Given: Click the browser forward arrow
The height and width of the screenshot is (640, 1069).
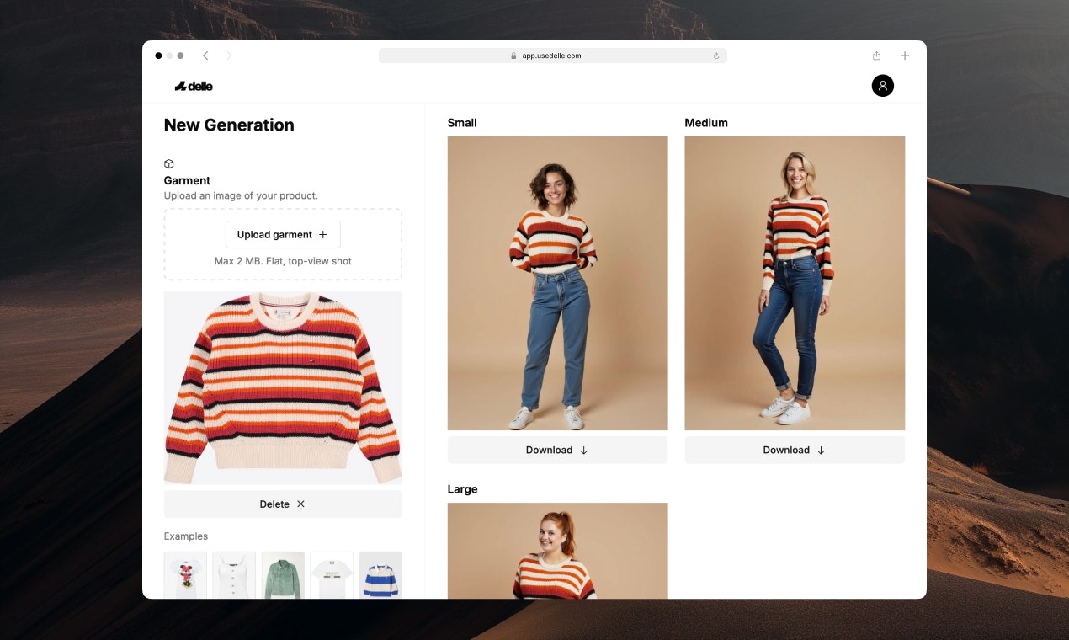Looking at the screenshot, I should pyautogui.click(x=229, y=56).
